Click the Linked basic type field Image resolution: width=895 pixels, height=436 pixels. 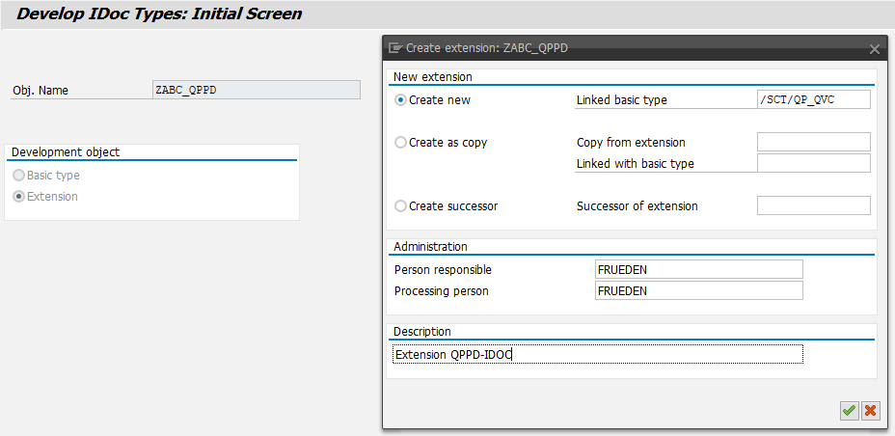coord(813,100)
